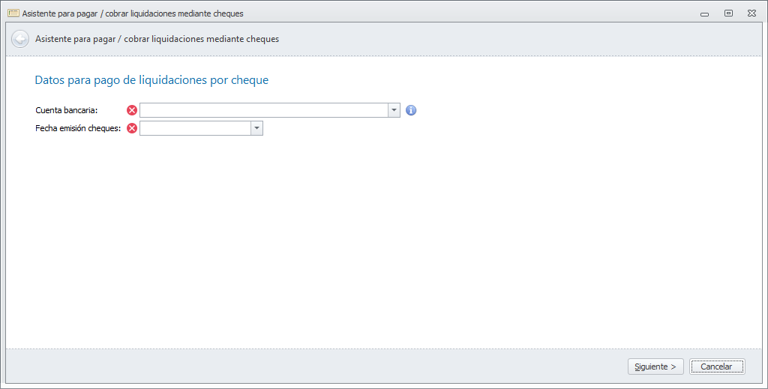Open the Cuenta bancaria dropdown arrow
This screenshot has width=768, height=389.
394,110
